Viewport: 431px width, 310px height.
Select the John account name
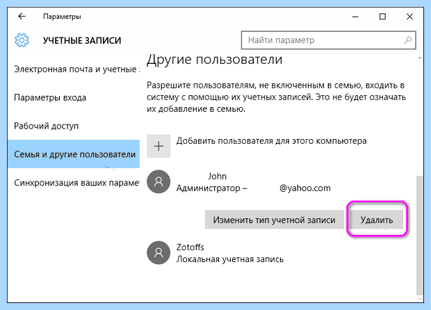(218, 176)
